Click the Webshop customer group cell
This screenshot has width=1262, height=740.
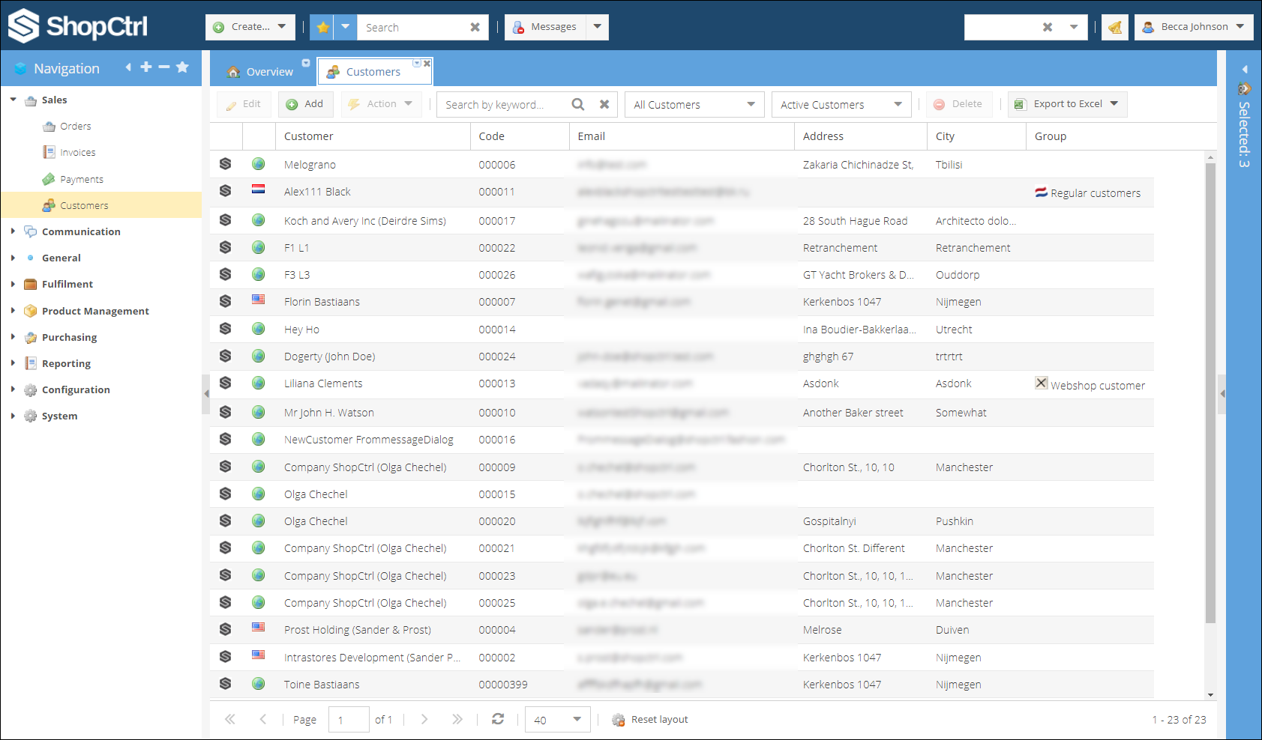(x=1090, y=385)
